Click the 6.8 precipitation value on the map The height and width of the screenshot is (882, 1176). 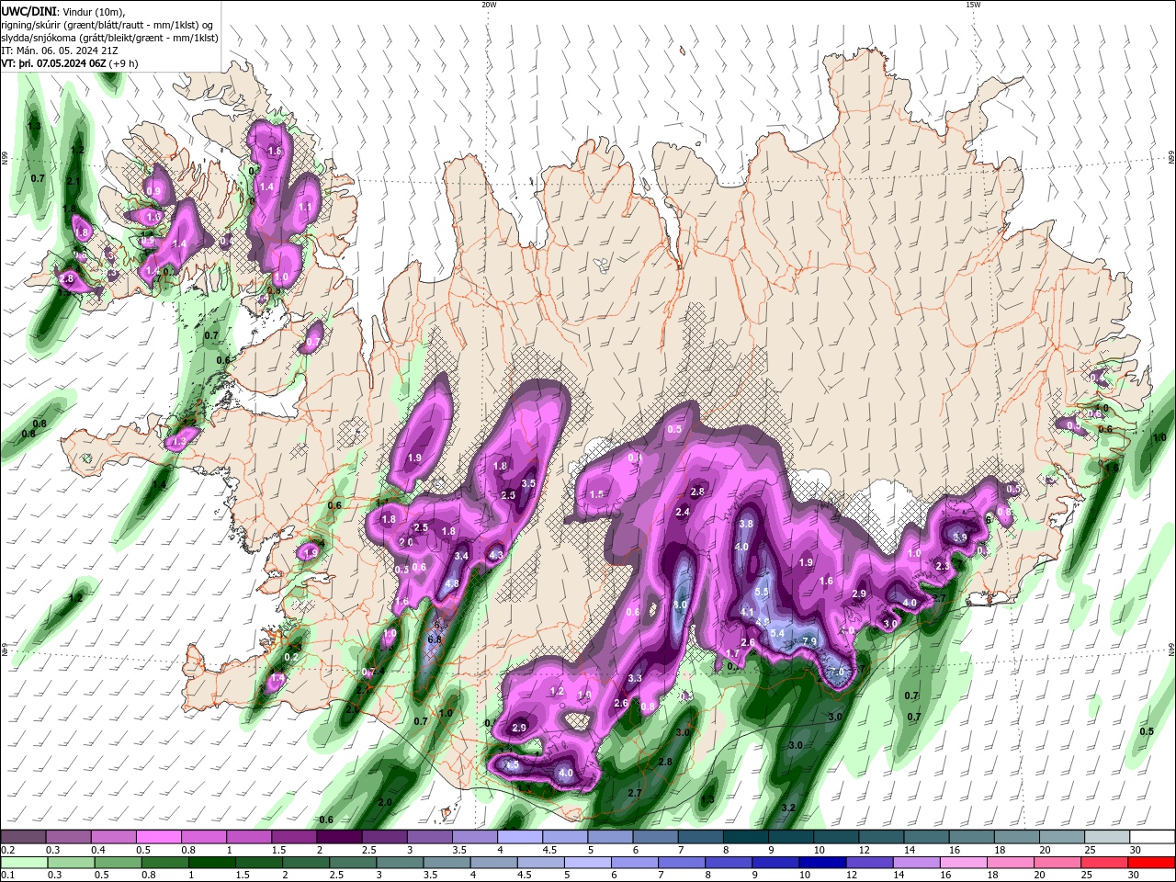click(435, 639)
